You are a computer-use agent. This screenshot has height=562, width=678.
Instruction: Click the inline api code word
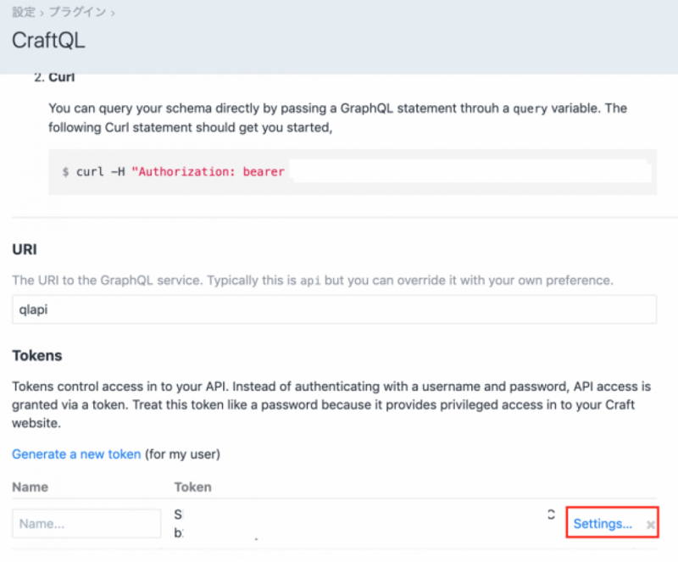coord(308,281)
